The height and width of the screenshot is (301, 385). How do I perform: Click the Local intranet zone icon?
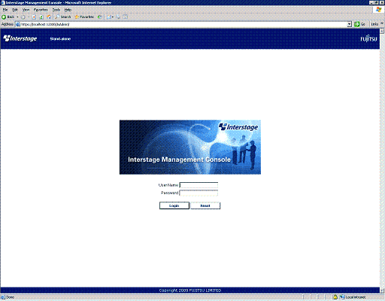(342, 297)
